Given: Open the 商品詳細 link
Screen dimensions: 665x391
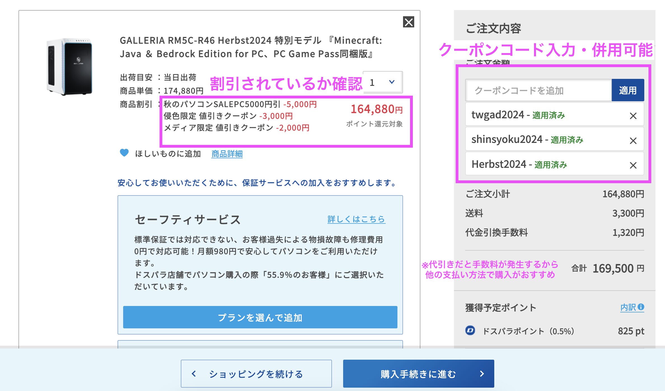Looking at the screenshot, I should coord(227,154).
